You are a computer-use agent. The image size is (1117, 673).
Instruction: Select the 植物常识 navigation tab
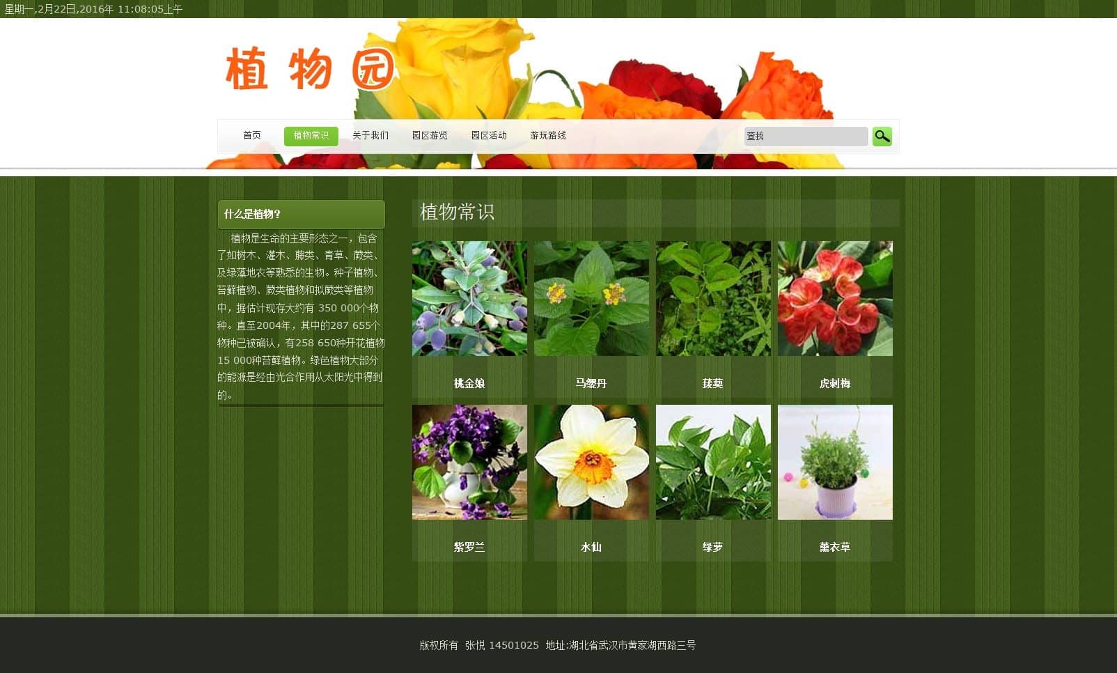311,136
